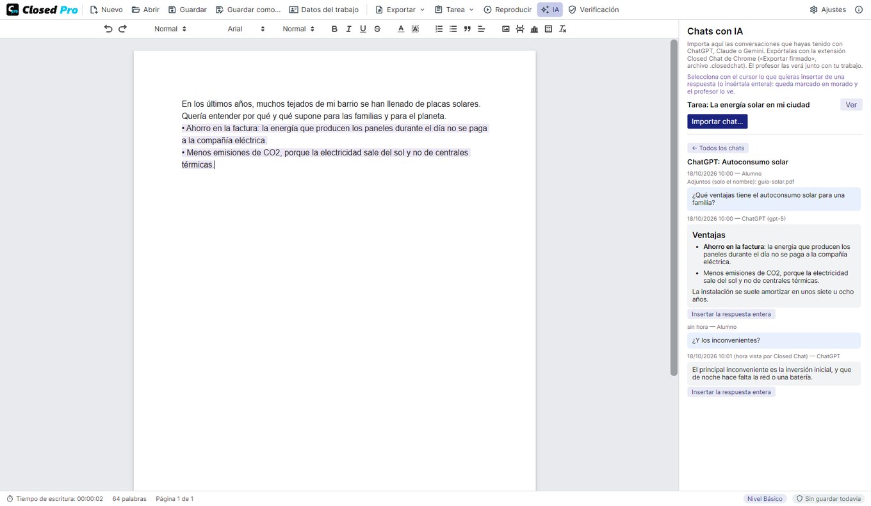Redo the last undone edit
This screenshot has width=871, height=506.
122,29
